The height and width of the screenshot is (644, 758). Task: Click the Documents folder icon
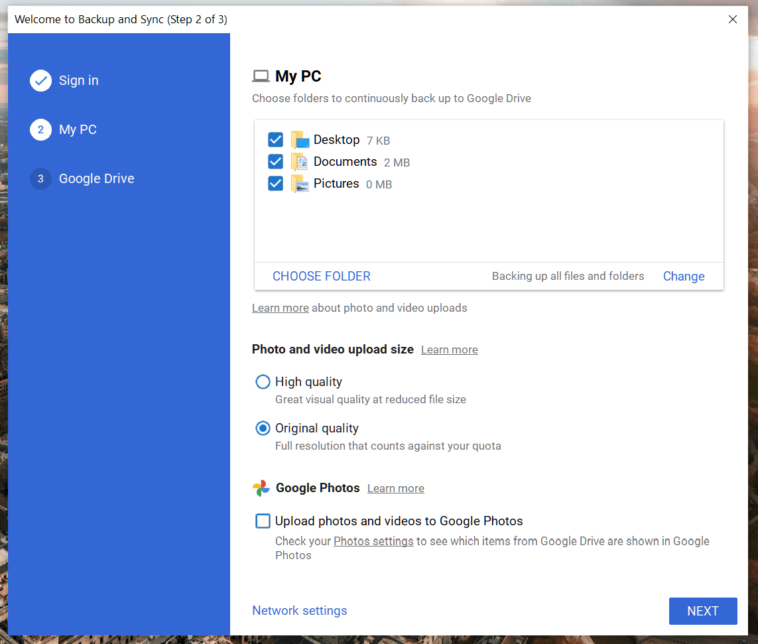click(x=300, y=161)
